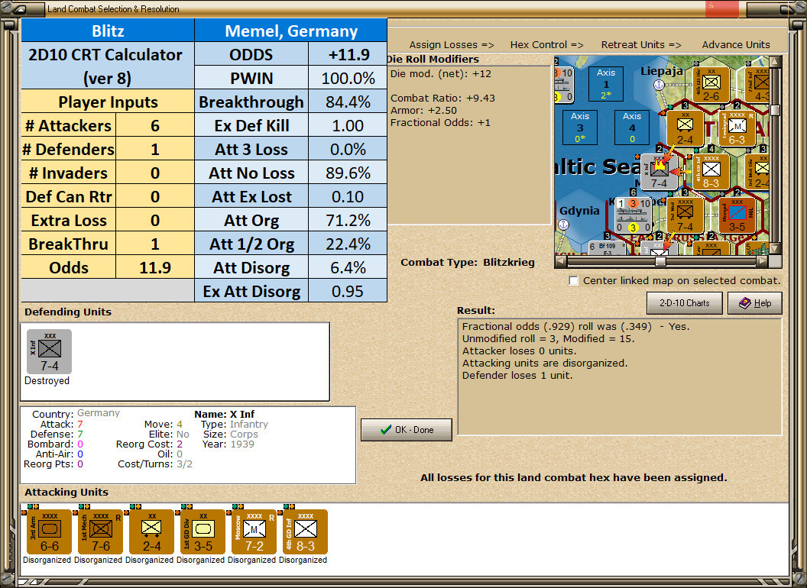The height and width of the screenshot is (588, 807).
Task: Click the naval counter next to Gdynia
Action: [x=633, y=215]
